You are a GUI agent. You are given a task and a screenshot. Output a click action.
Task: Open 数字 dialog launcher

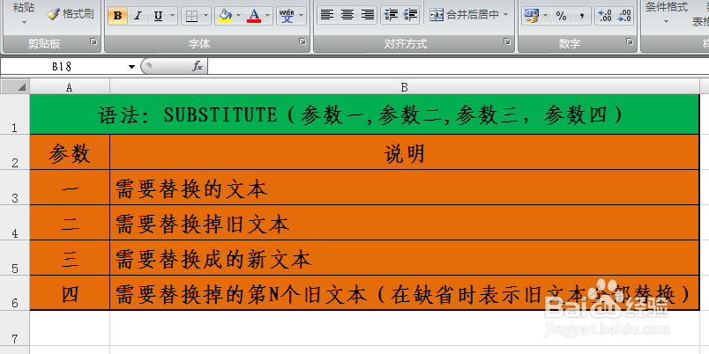[629, 41]
